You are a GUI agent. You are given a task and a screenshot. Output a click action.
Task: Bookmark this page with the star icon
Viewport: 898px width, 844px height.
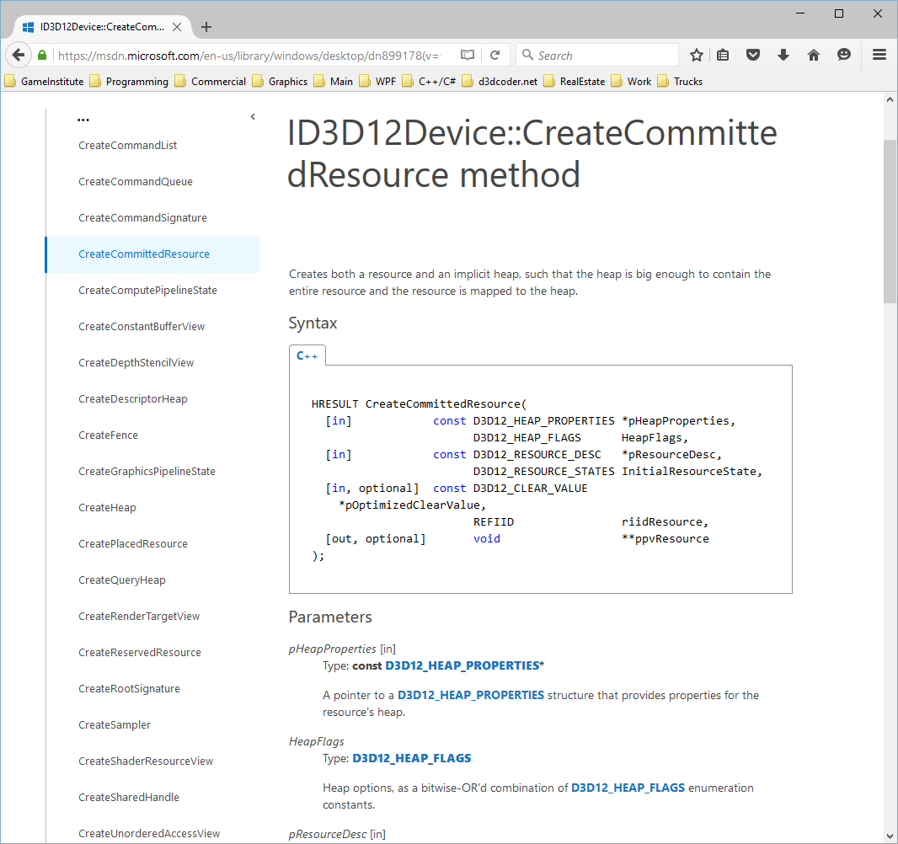[697, 55]
